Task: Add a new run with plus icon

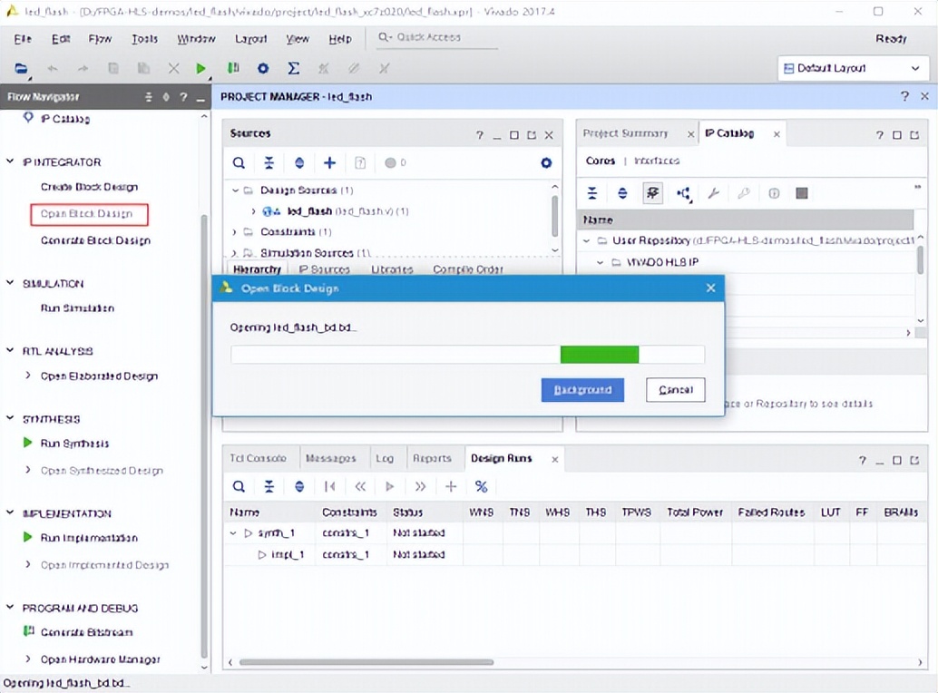Action: [451, 487]
